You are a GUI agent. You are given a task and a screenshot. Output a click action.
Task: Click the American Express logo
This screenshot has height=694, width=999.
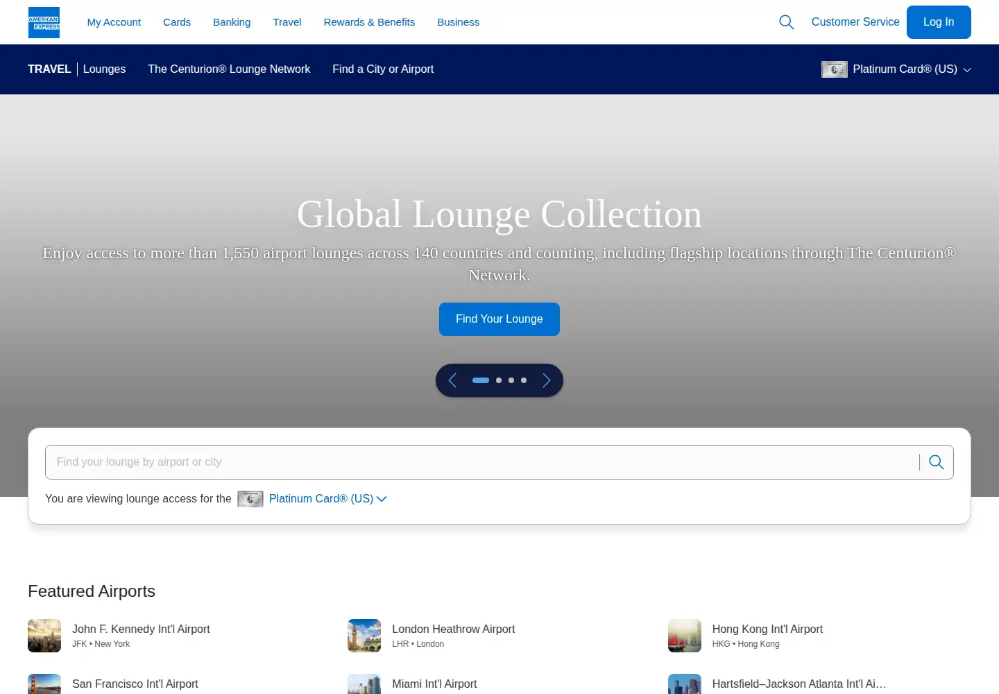44,22
